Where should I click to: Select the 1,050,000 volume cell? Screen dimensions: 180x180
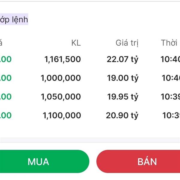pos(61,97)
